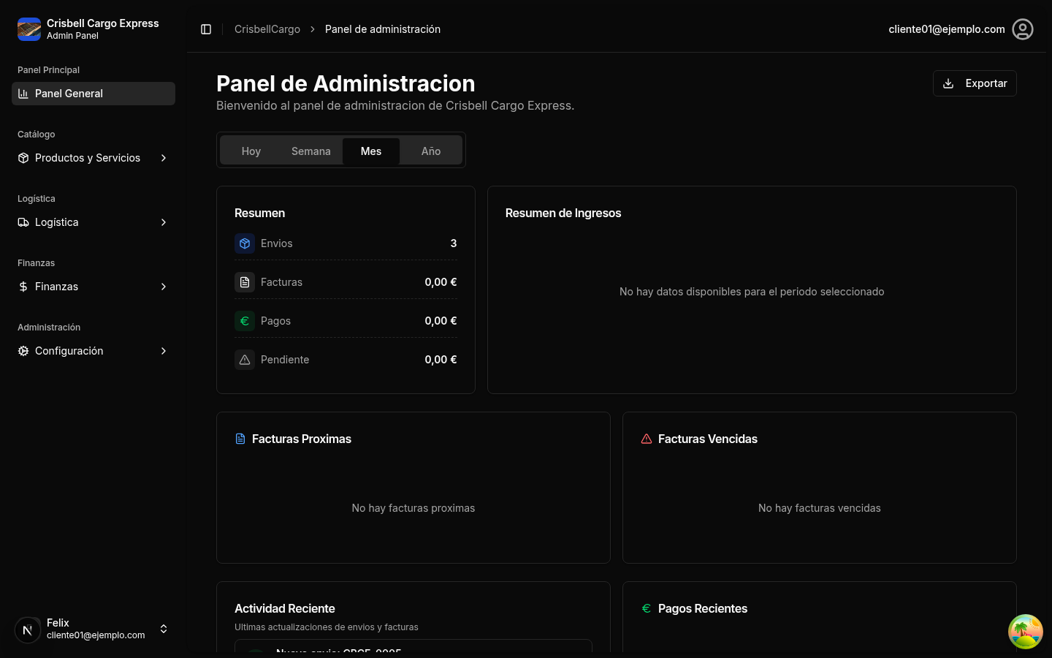
Task: Select the Mes tab
Action: click(370, 151)
